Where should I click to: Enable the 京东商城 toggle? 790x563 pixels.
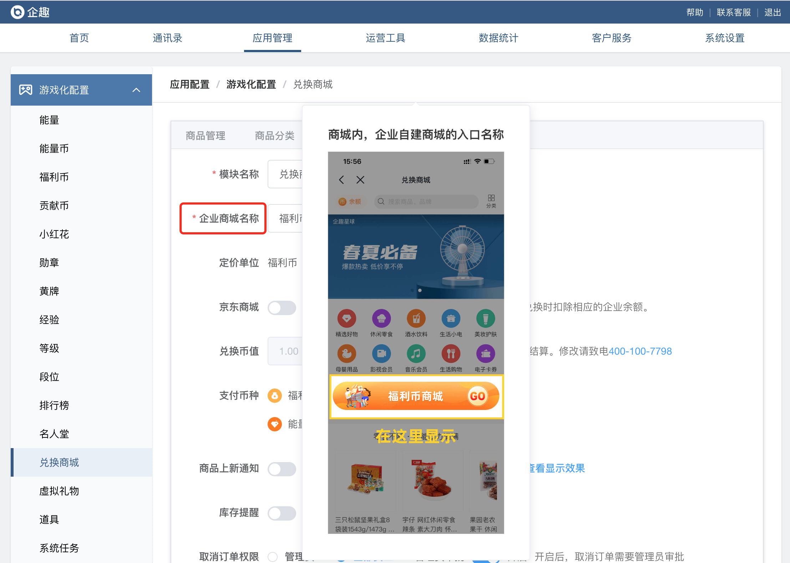pyautogui.click(x=282, y=308)
